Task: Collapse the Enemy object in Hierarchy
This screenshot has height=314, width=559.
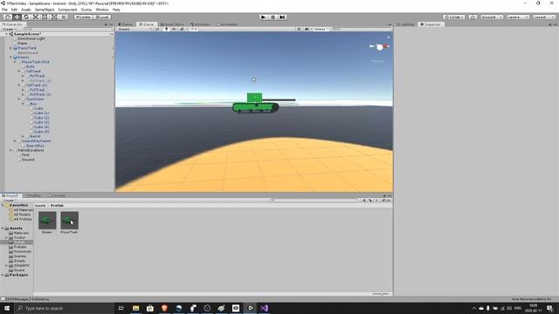Action: [10, 58]
